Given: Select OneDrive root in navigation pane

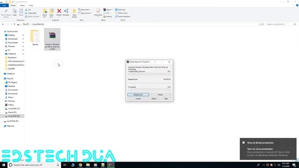Looking at the screenshot, I should 11,74.
